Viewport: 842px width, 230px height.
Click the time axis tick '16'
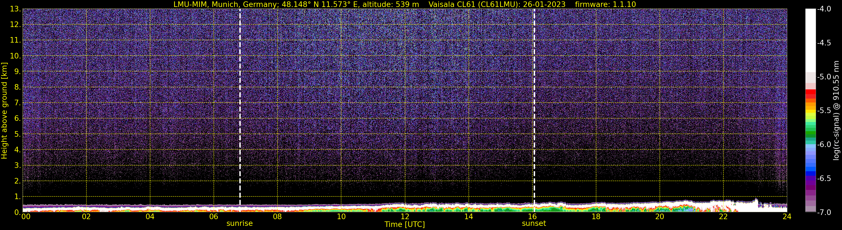[533, 216]
